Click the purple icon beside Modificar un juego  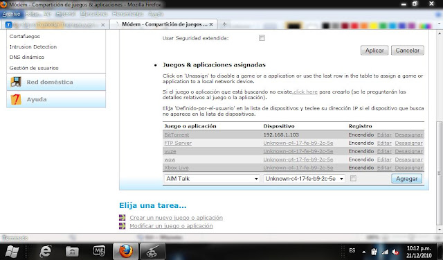click(x=122, y=226)
